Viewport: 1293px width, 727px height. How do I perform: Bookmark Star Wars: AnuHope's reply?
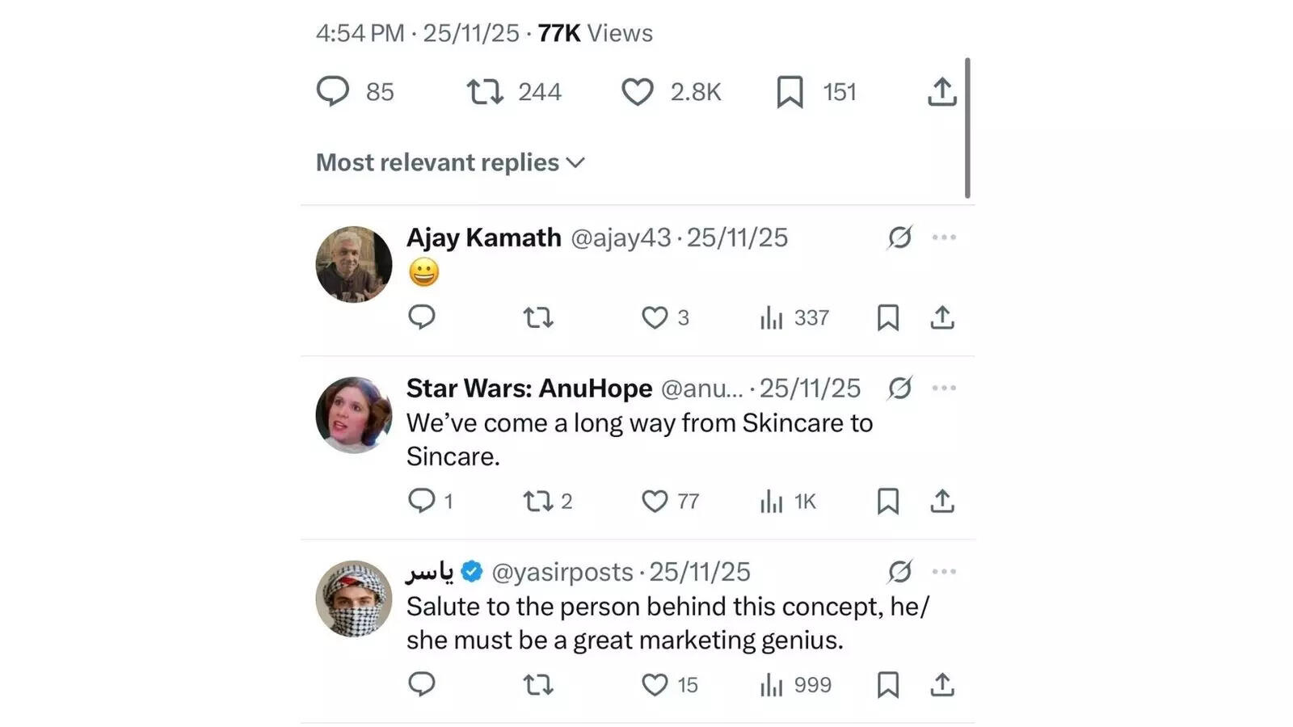887,501
